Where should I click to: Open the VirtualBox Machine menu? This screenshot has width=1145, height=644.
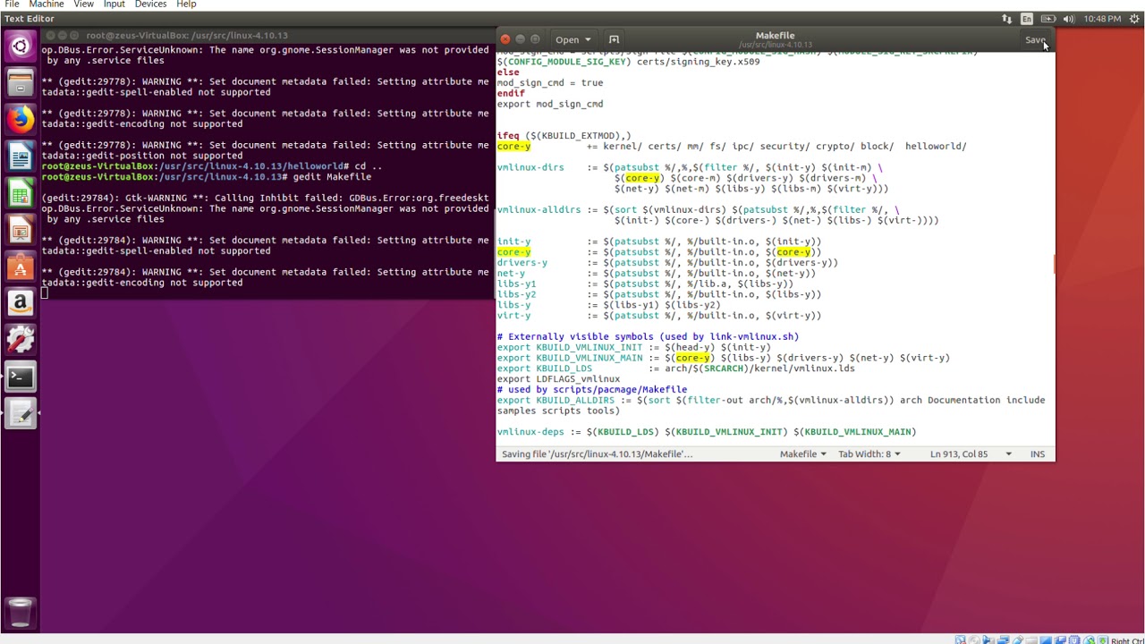click(x=47, y=4)
